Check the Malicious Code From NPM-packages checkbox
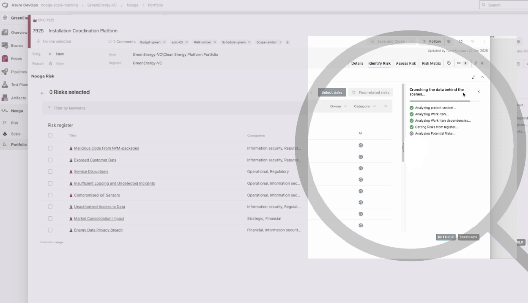The image size is (528, 303). click(x=50, y=148)
